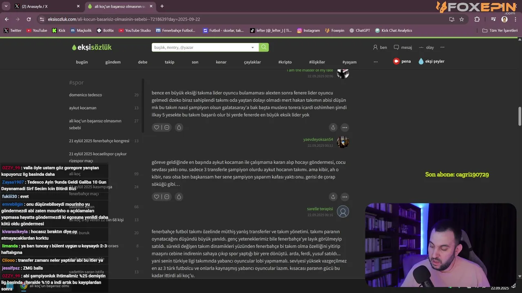Select the gündem menu item
The width and height of the screenshot is (522, 293).
tap(113, 62)
